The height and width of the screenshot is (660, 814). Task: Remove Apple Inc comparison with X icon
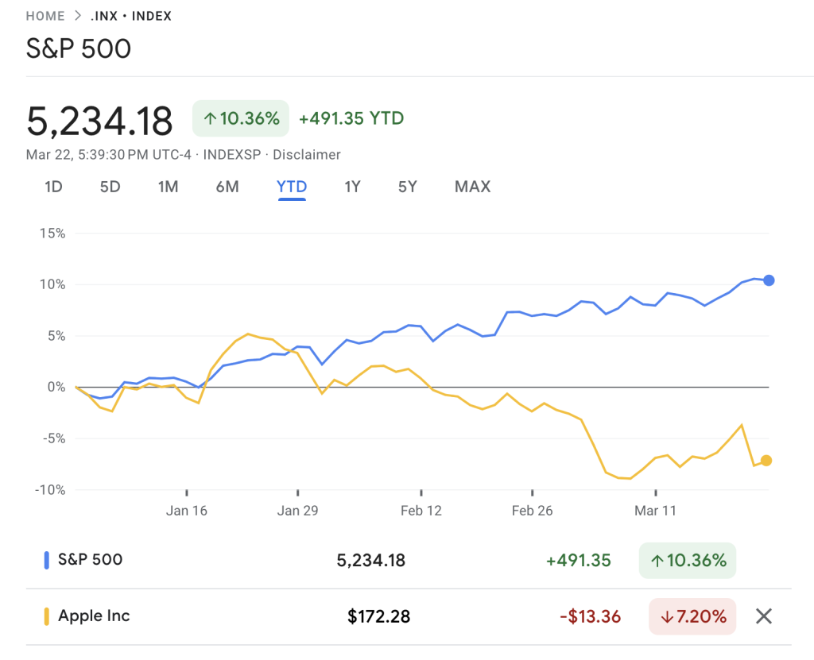point(763,616)
